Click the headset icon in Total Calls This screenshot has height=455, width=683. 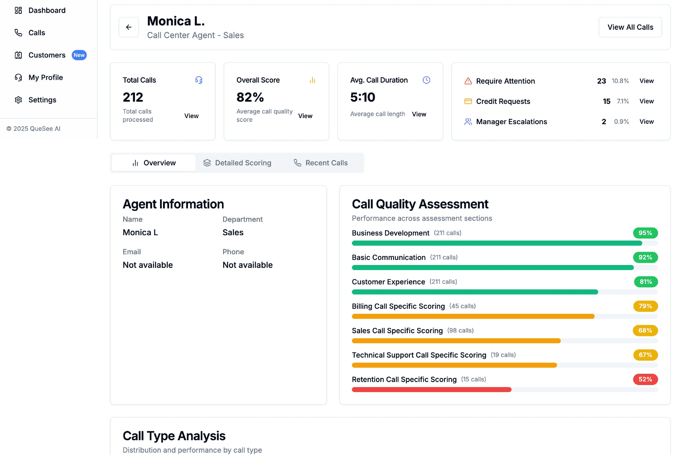pos(199,80)
